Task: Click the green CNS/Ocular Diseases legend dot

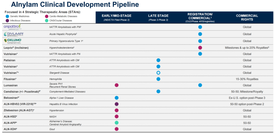Action: click(x=46, y=21)
